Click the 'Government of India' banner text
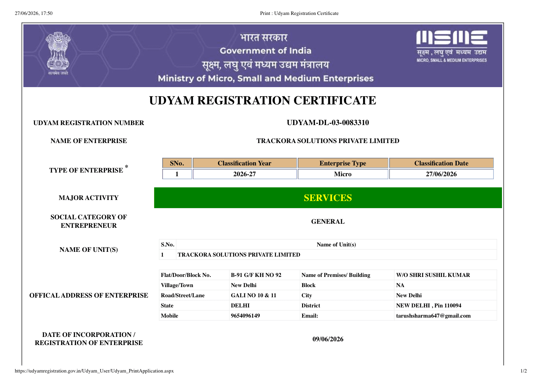This screenshot has height=383, width=543. pos(265,51)
